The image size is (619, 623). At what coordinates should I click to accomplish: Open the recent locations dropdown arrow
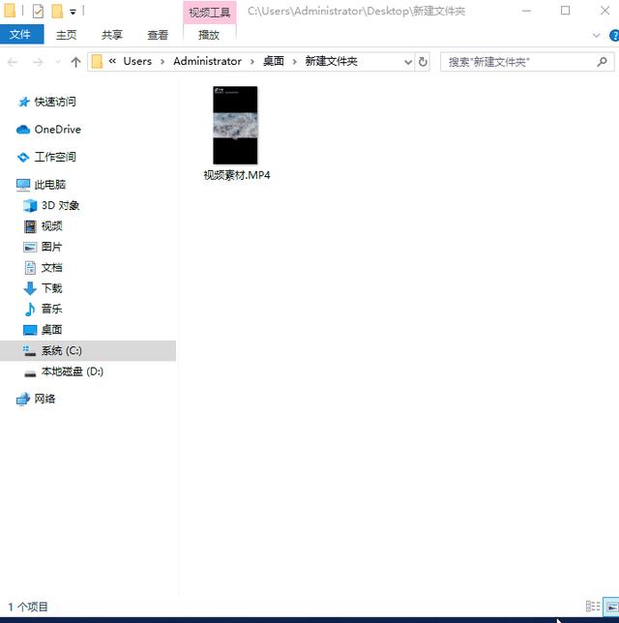pos(58,62)
